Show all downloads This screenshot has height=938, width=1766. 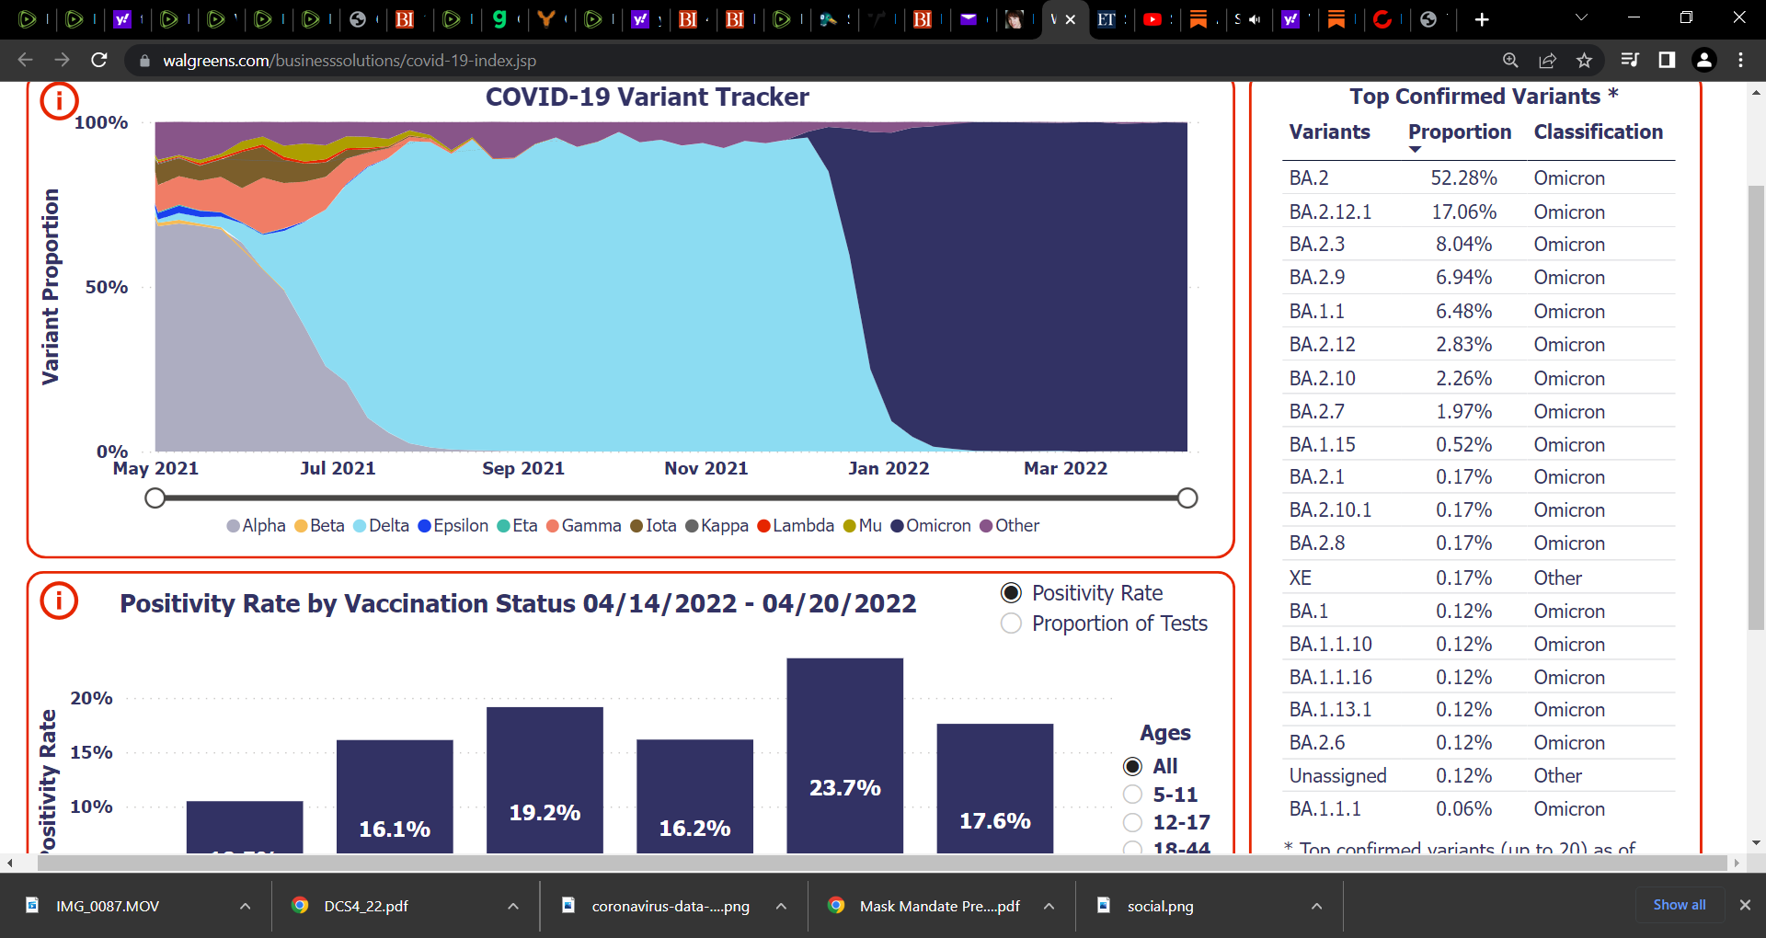tap(1680, 905)
